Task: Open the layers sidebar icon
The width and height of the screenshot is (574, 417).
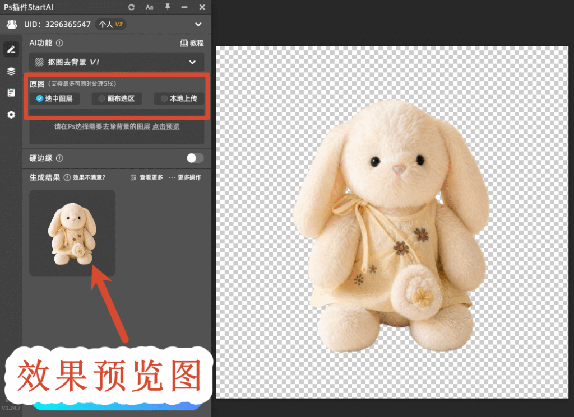Action: tap(11, 71)
